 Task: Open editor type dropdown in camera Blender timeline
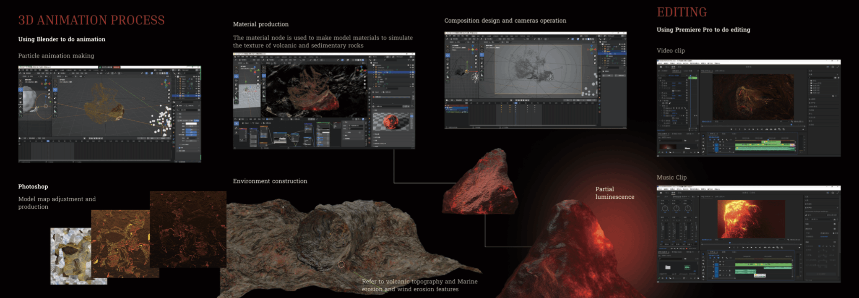coord(448,100)
